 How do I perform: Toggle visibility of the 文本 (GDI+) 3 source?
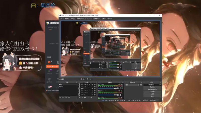pyautogui.click(x=92, y=86)
